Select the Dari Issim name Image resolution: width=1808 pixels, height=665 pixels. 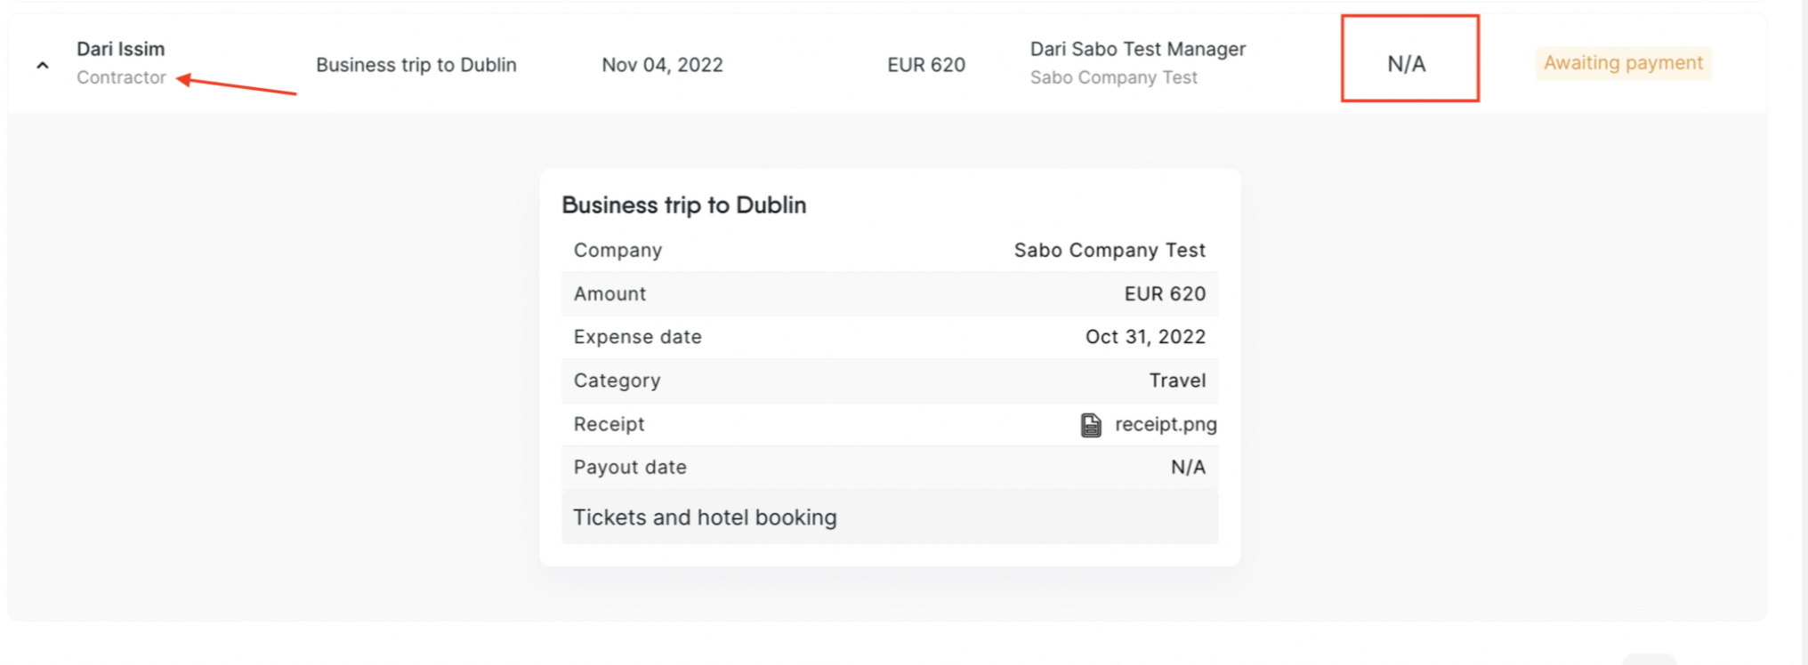120,49
